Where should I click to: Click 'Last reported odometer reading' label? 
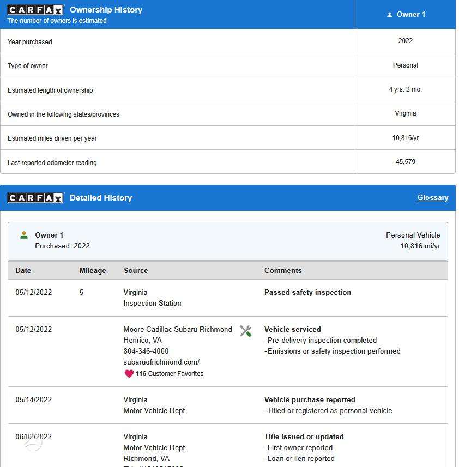(x=52, y=162)
